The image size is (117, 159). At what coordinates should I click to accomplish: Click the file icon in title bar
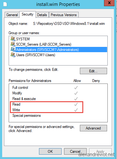click(x=5, y=4)
